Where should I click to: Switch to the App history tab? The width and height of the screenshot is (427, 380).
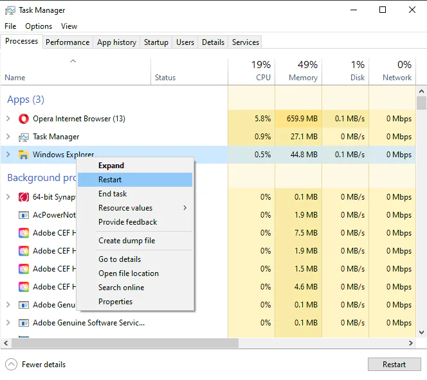click(x=116, y=42)
